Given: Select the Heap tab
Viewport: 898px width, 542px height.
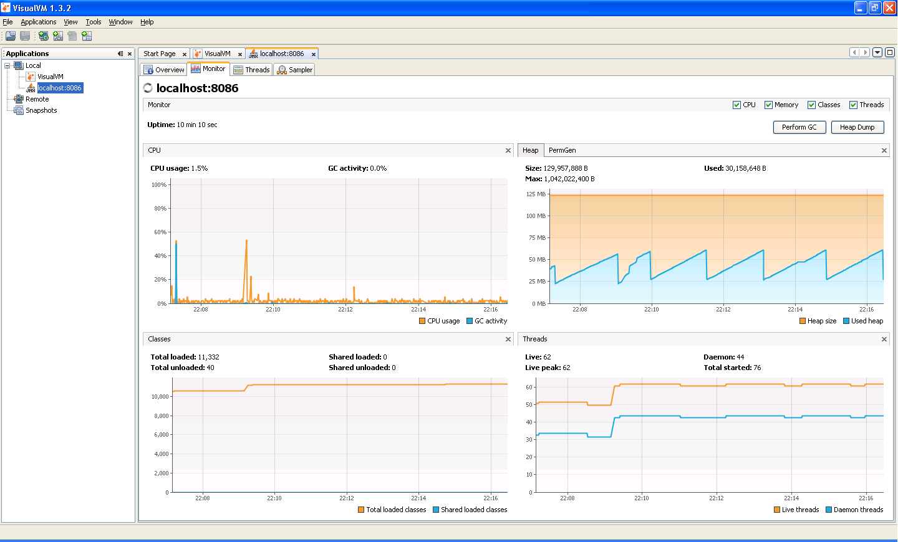Looking at the screenshot, I should 531,150.
